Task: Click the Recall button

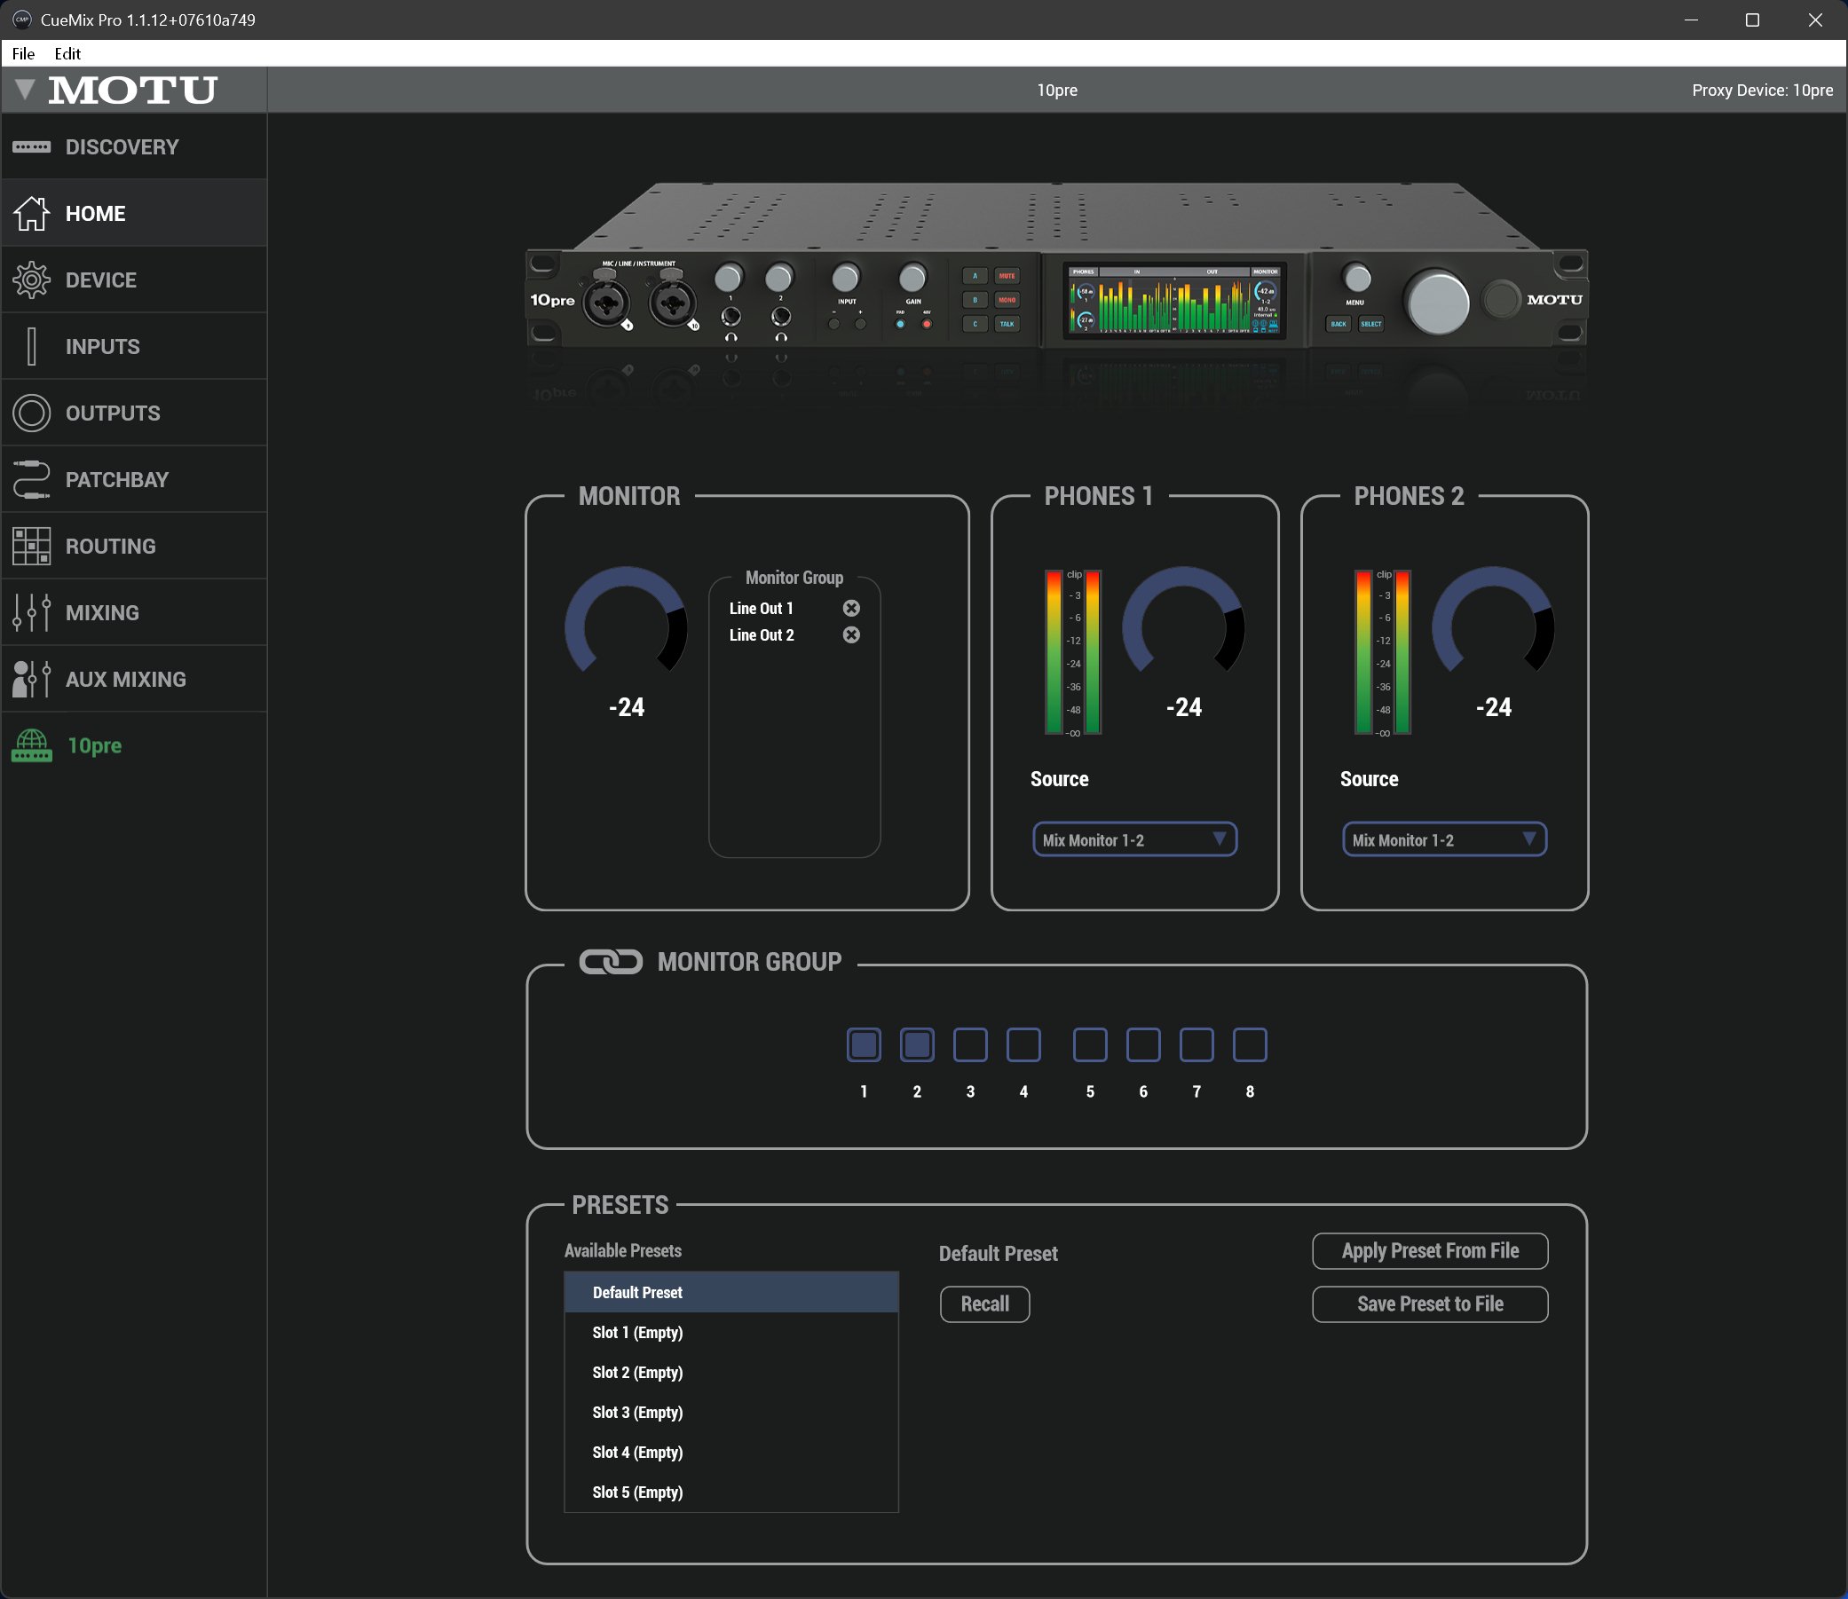Action: pos(985,1304)
